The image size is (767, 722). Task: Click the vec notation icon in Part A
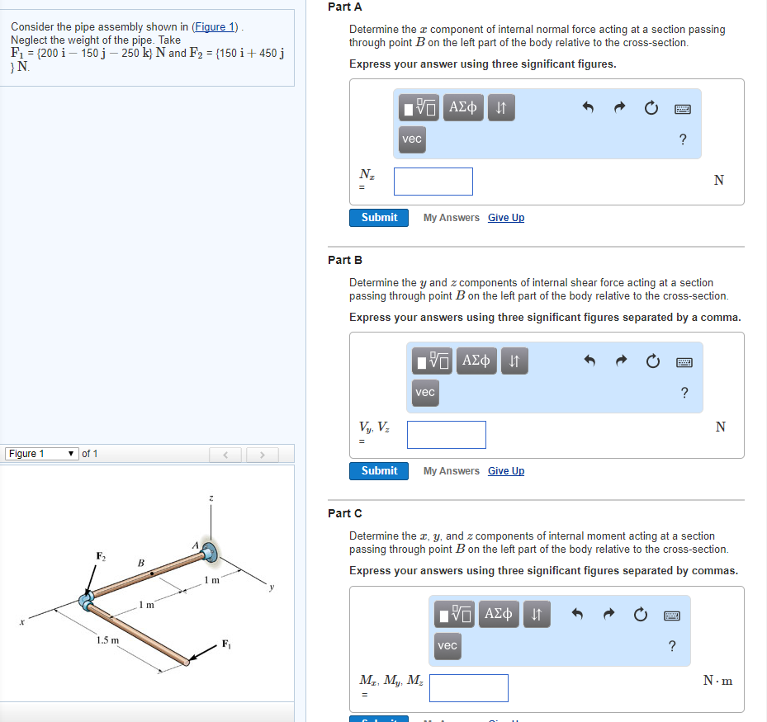(x=411, y=139)
